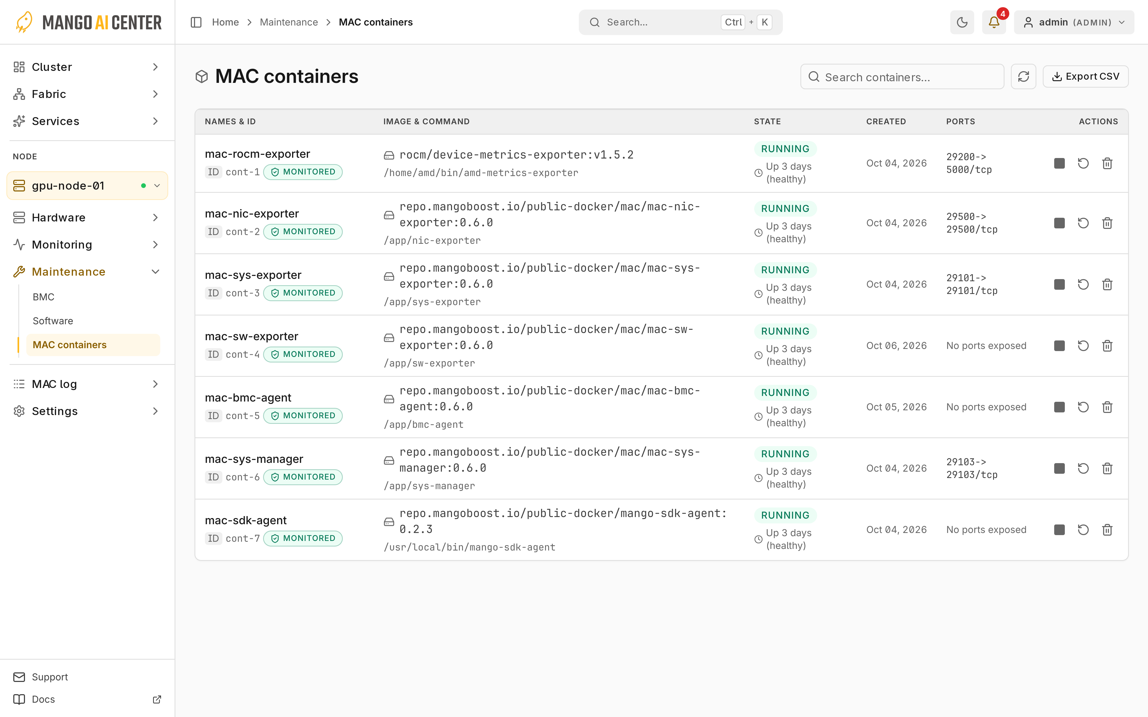
Task: Expand the Hardware section
Action: [x=87, y=217]
